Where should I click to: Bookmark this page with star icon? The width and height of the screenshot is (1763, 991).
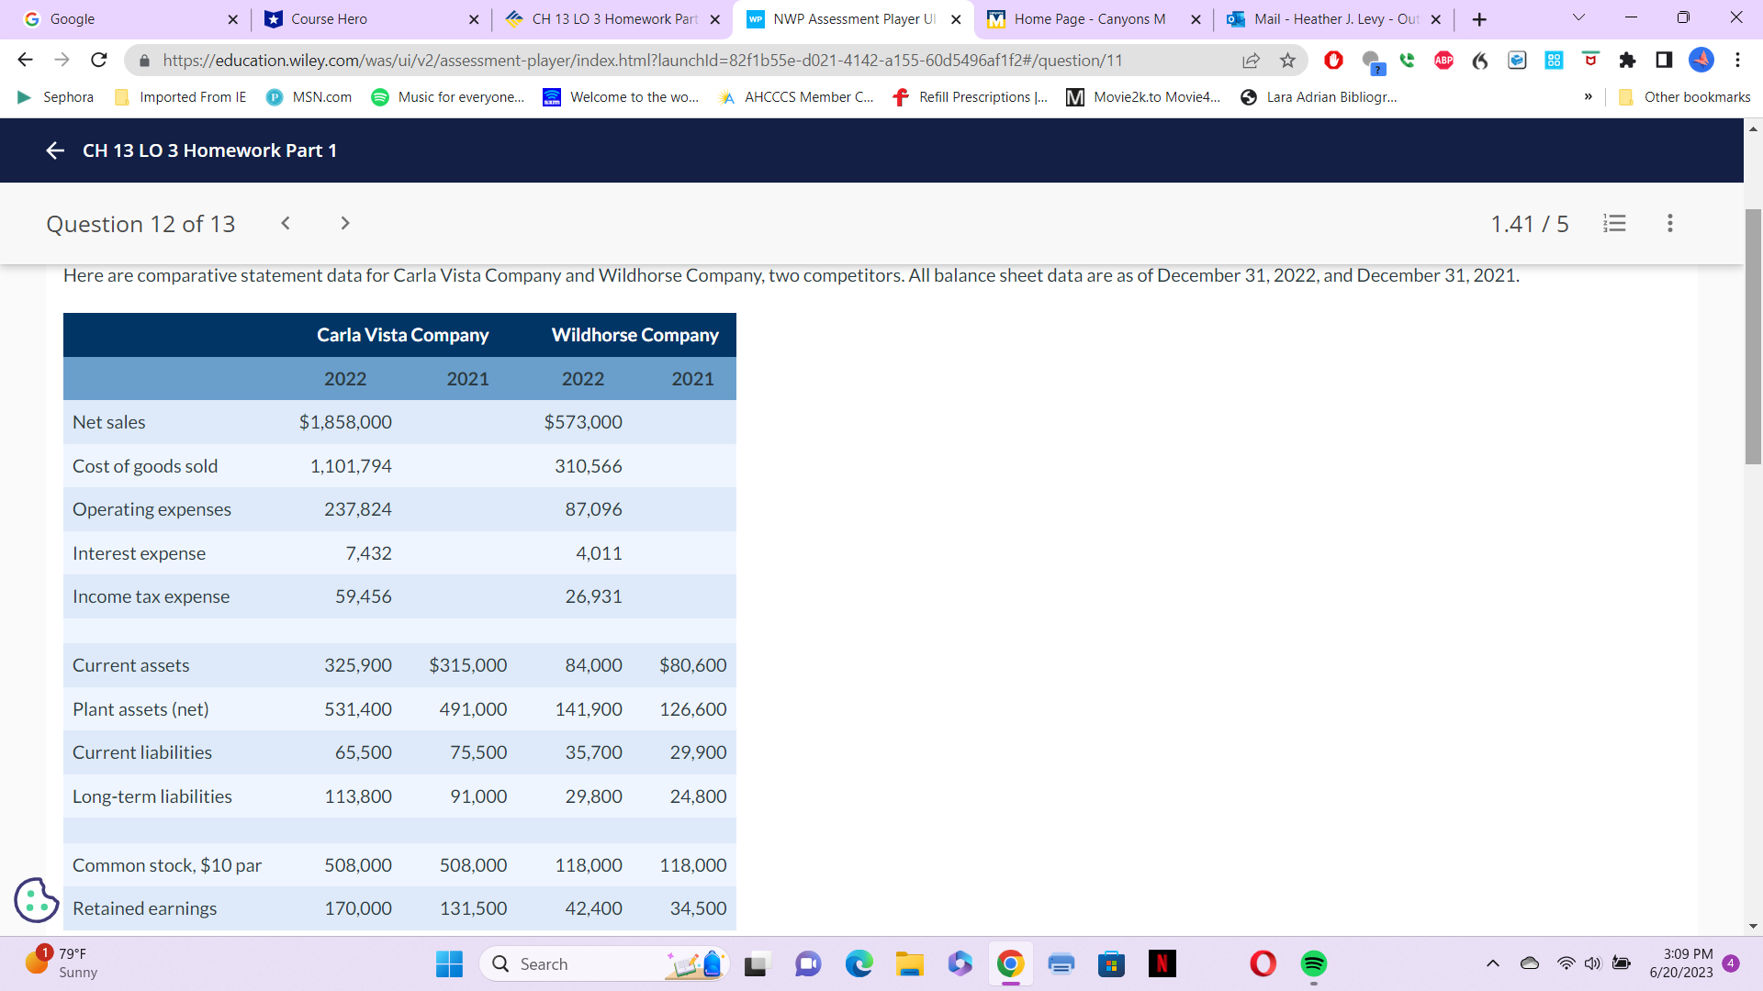[x=1287, y=61]
